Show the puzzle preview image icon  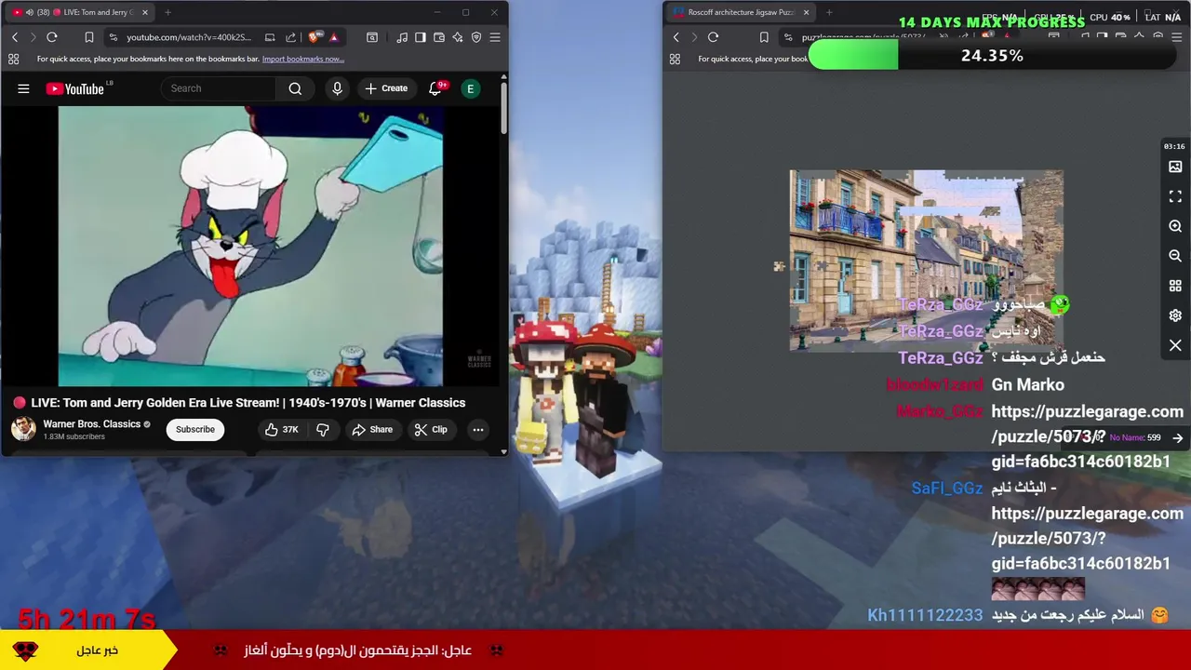click(x=1175, y=167)
